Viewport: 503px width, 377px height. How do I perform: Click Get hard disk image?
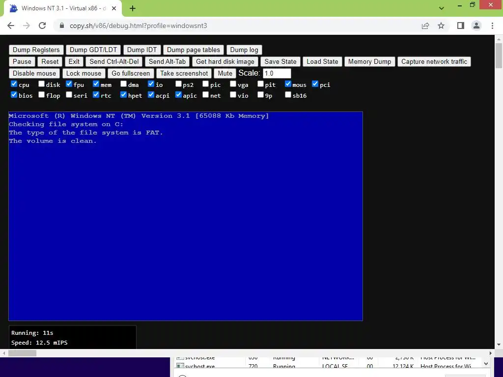[x=225, y=61]
